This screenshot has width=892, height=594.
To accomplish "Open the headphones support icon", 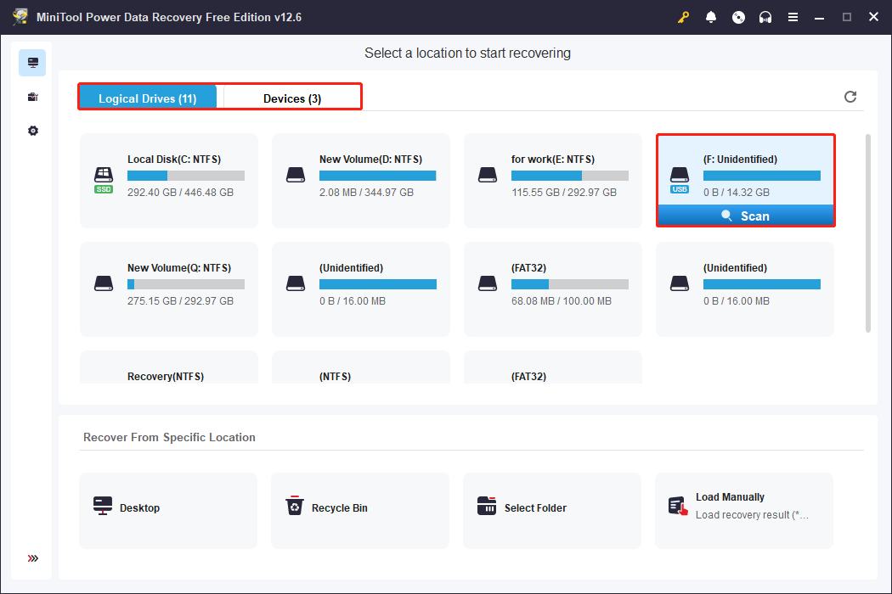I will (765, 17).
